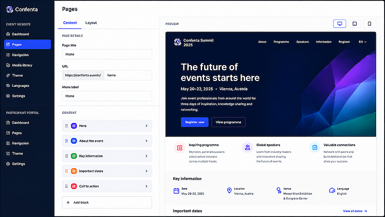Image resolution: width=385 pixels, height=217 pixels.
Task: Click the URL slug input field
Action: pos(128,75)
